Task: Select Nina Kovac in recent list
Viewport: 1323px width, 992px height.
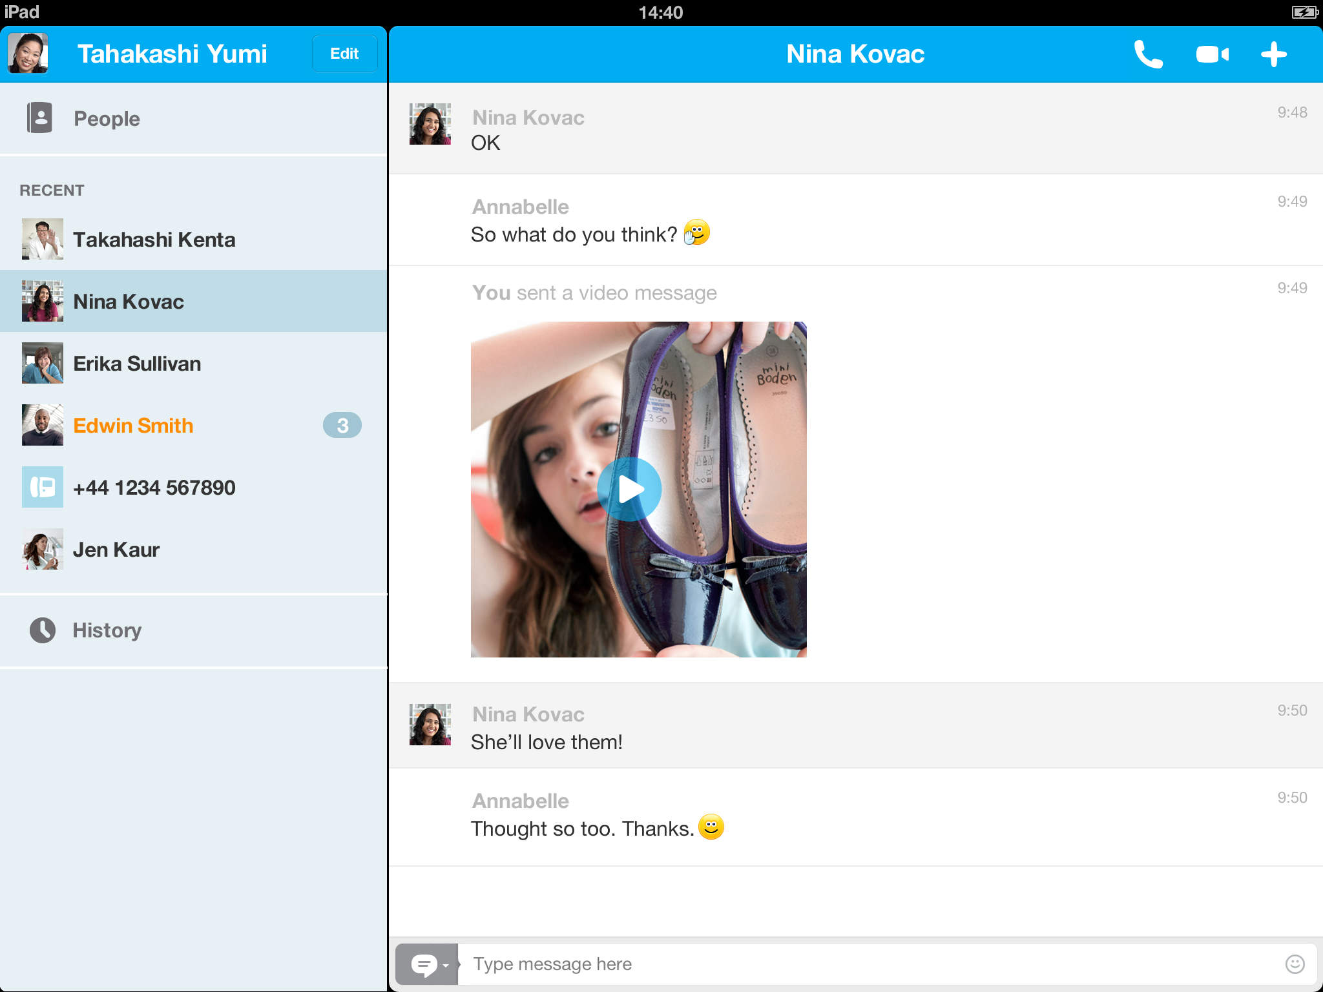Action: (x=129, y=302)
